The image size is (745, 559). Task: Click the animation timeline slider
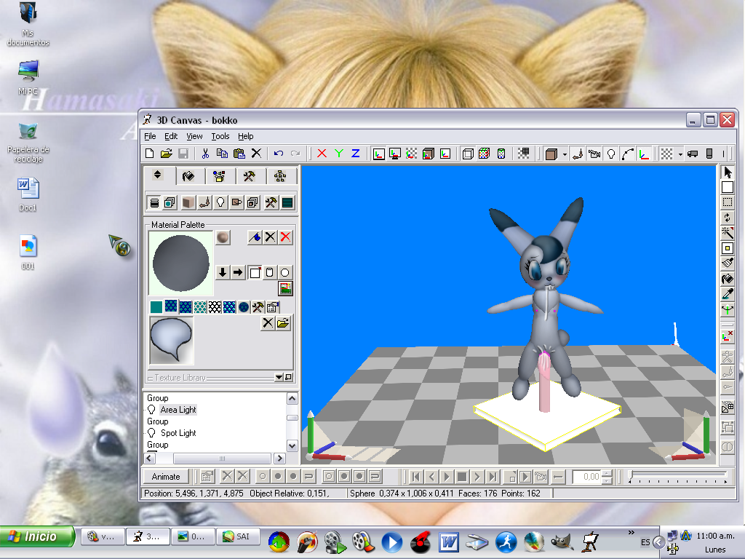pyautogui.click(x=678, y=477)
